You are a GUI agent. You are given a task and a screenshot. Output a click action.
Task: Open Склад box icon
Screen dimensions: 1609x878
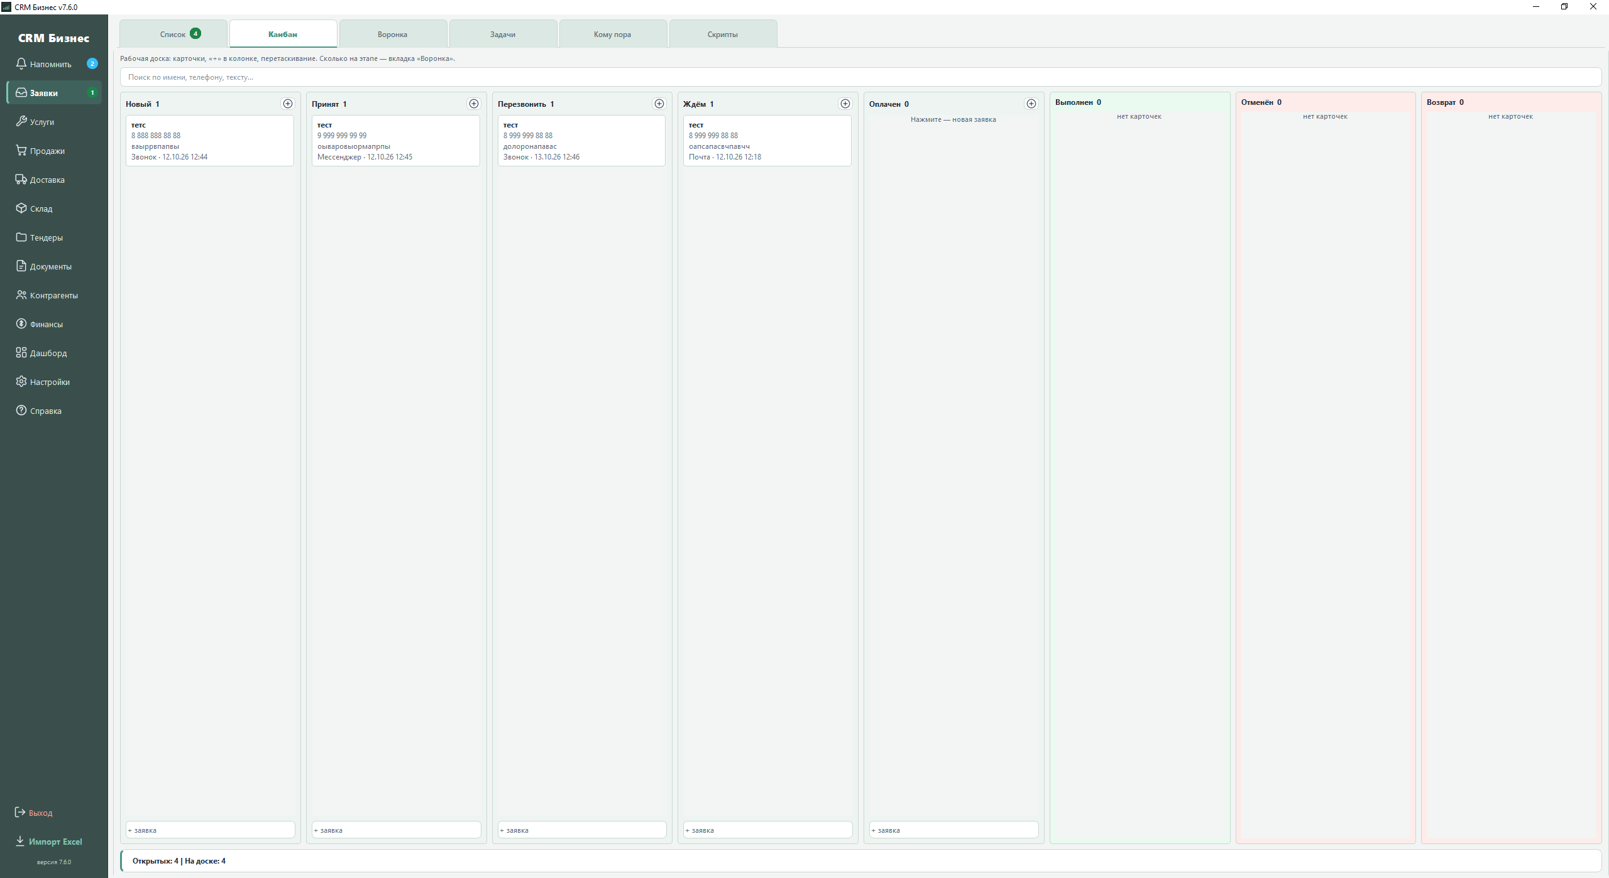(21, 208)
